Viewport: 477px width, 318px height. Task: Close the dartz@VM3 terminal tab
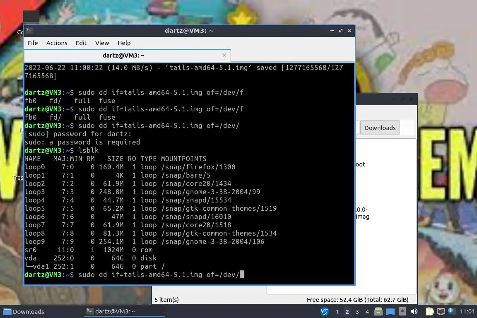(x=224, y=55)
